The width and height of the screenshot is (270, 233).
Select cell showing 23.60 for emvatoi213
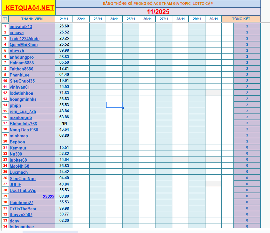tap(65, 26)
